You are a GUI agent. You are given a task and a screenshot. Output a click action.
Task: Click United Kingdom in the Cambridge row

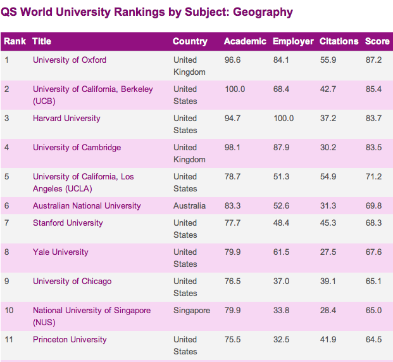(x=189, y=153)
